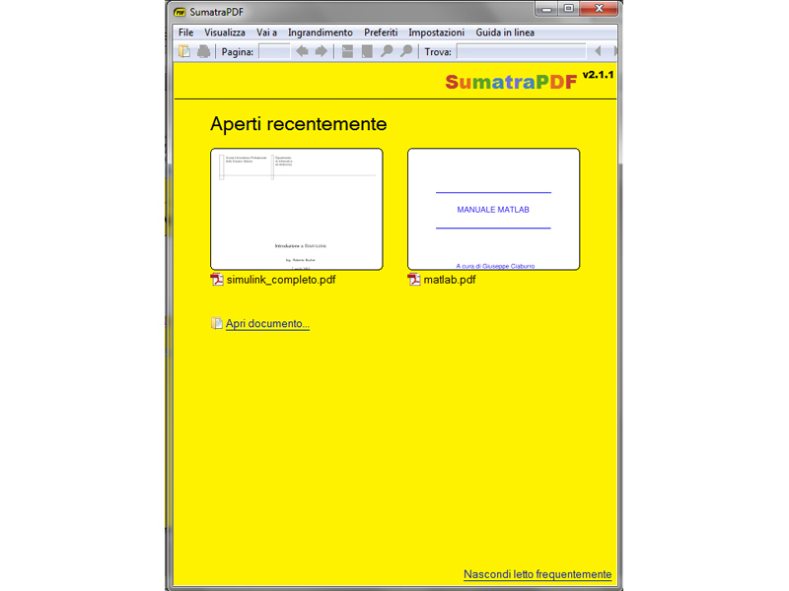Open the Visualizza menu
This screenshot has width=789, height=591.
pyautogui.click(x=225, y=33)
